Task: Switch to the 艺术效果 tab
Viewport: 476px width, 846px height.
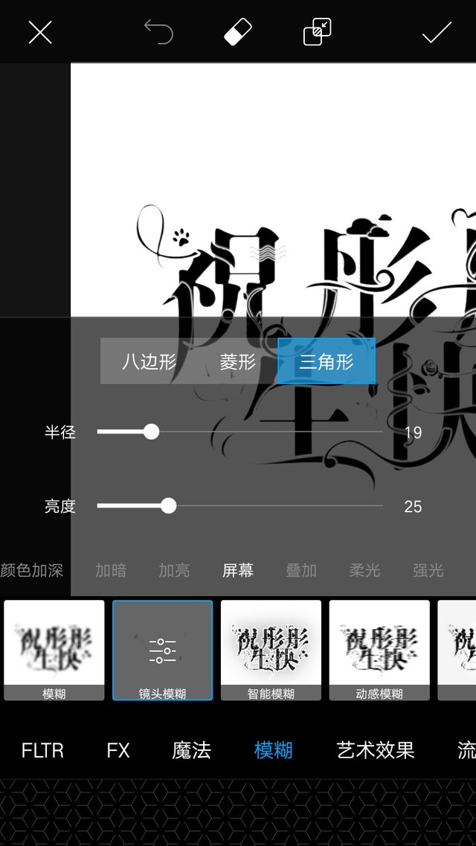Action: pyautogui.click(x=375, y=750)
